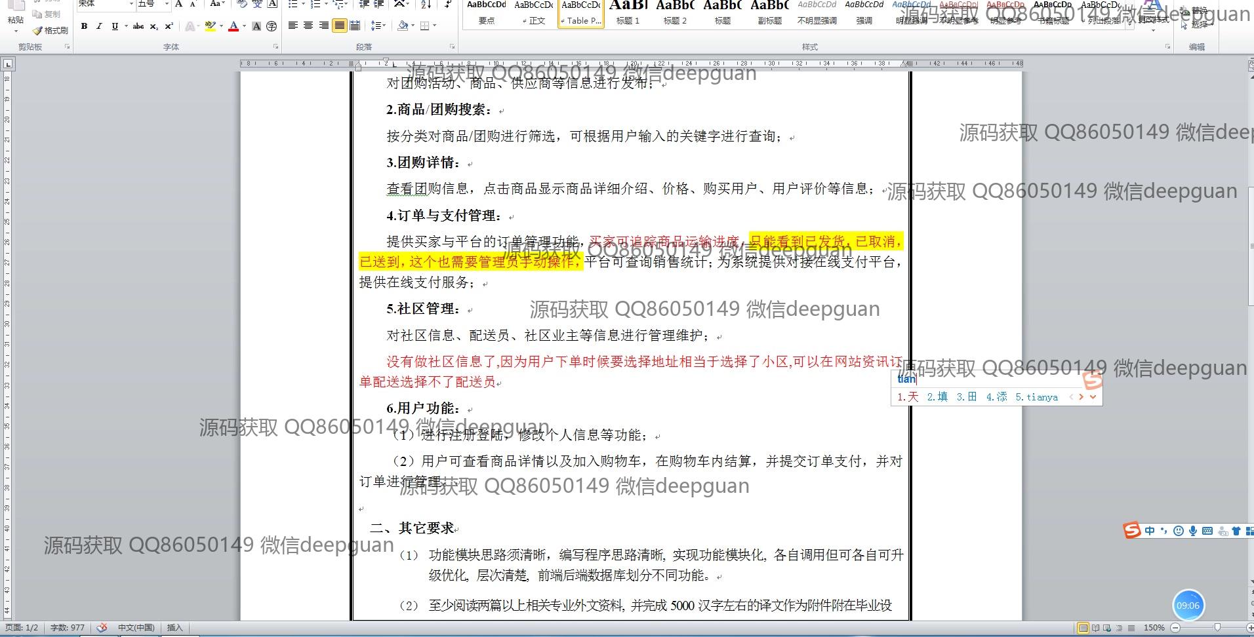The height and width of the screenshot is (637, 1254).
Task: Align paragraph text right
Action: click(323, 26)
